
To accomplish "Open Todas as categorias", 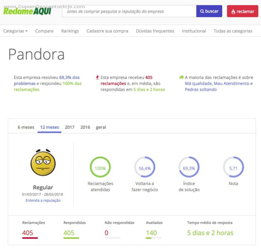I will tap(233, 31).
